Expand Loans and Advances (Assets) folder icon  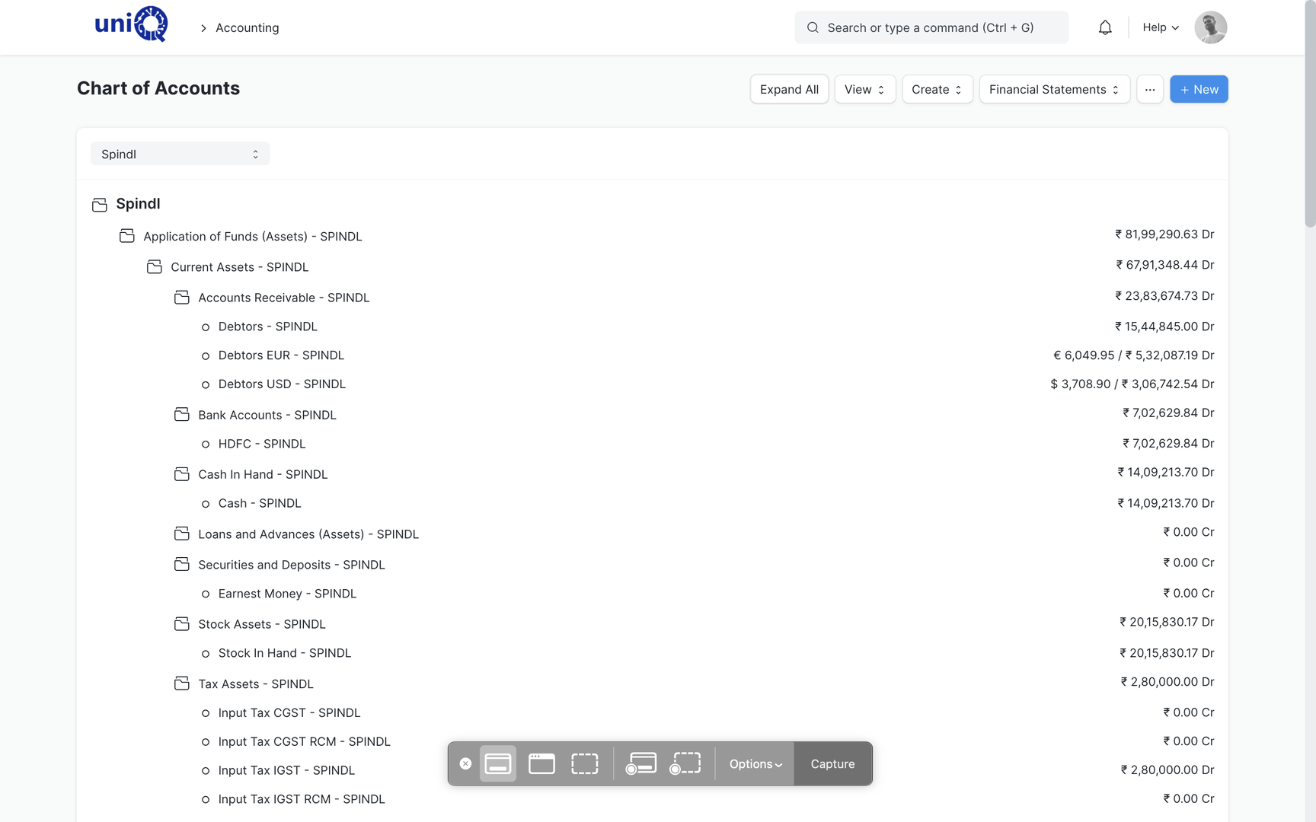[x=182, y=534]
